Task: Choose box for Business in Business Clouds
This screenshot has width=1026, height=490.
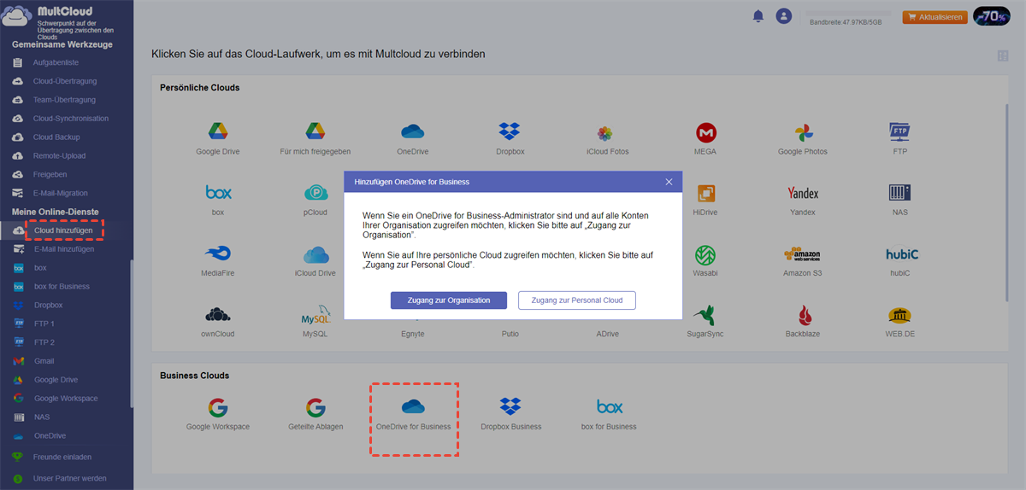Action: coord(609,414)
